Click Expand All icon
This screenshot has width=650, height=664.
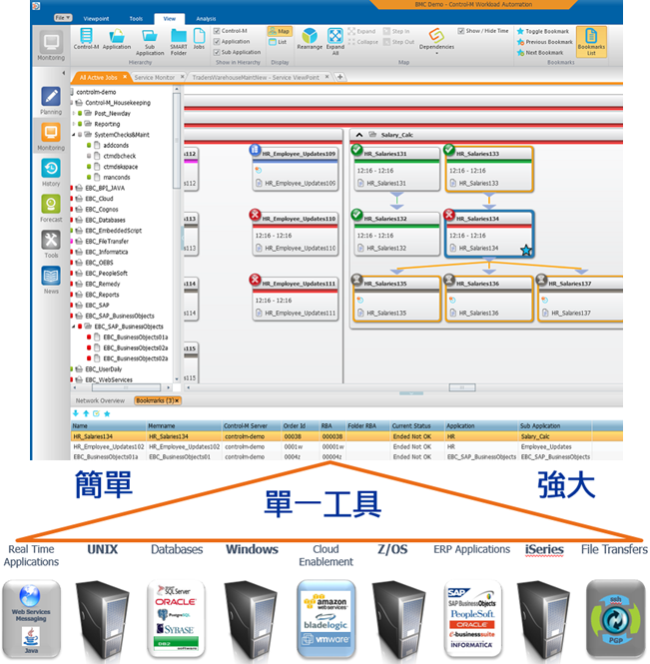point(335,42)
